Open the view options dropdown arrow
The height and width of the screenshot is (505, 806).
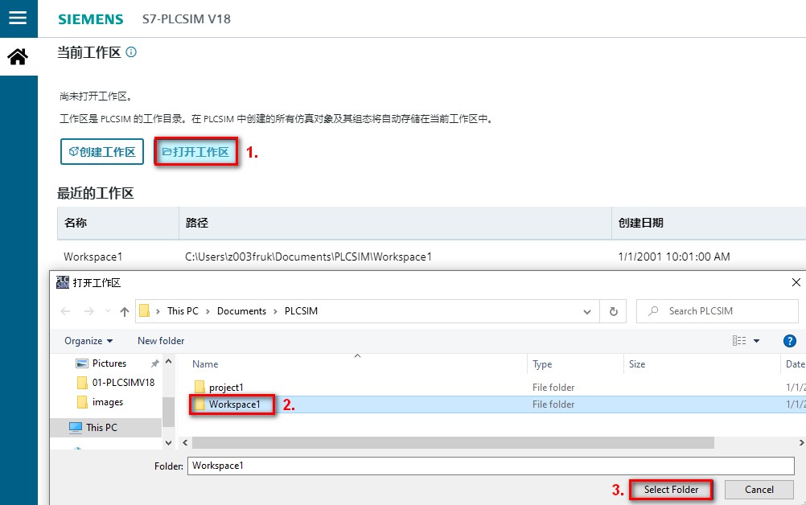[x=756, y=341]
